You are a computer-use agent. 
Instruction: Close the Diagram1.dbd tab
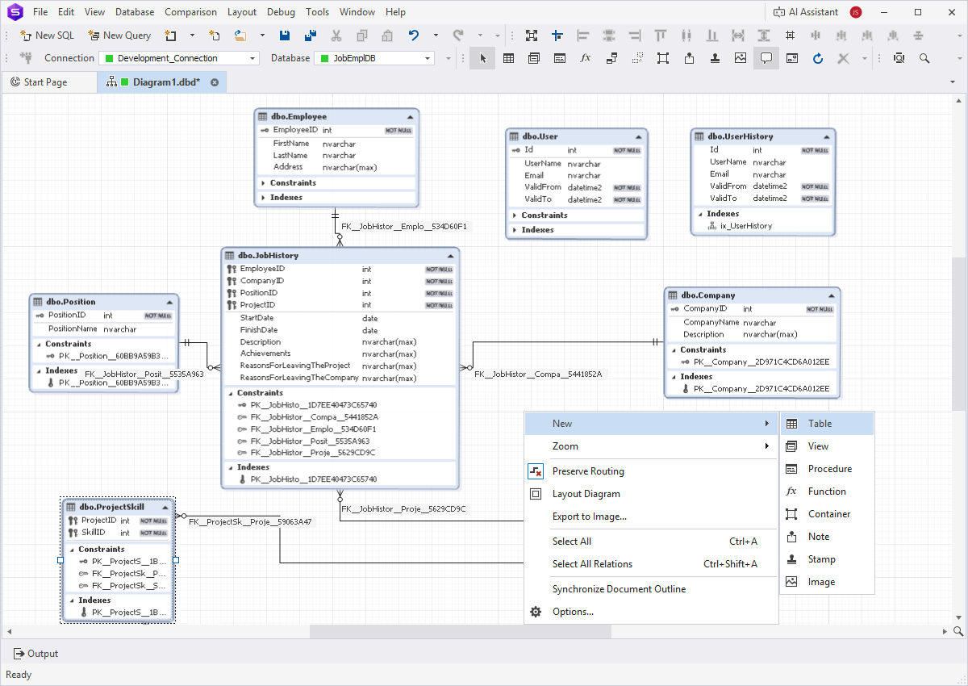(x=215, y=82)
